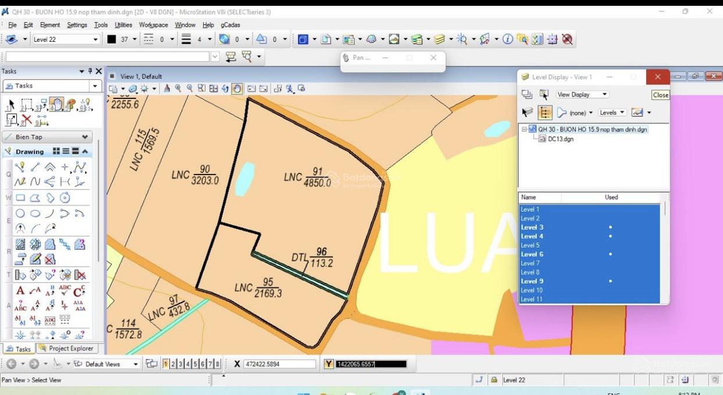Select the Pan View hand icon
Viewport: 723px width, 395px height.
pyautogui.click(x=237, y=89)
